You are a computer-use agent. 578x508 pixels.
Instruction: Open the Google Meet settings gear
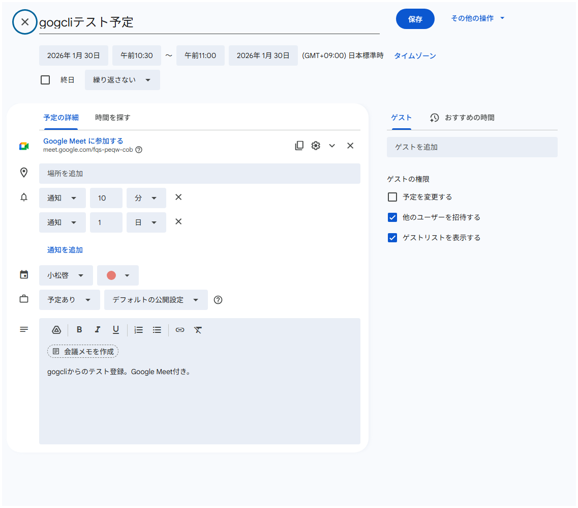[316, 146]
